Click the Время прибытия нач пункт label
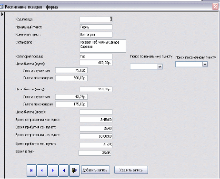The width and height of the screenshot is (220, 179). pyautogui.click(x=36, y=144)
